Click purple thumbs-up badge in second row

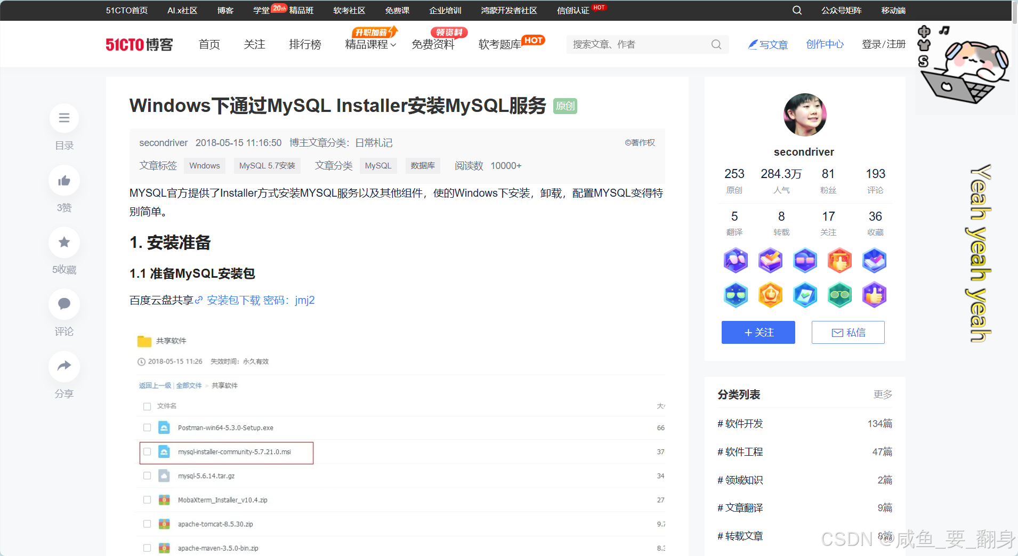[x=874, y=295]
